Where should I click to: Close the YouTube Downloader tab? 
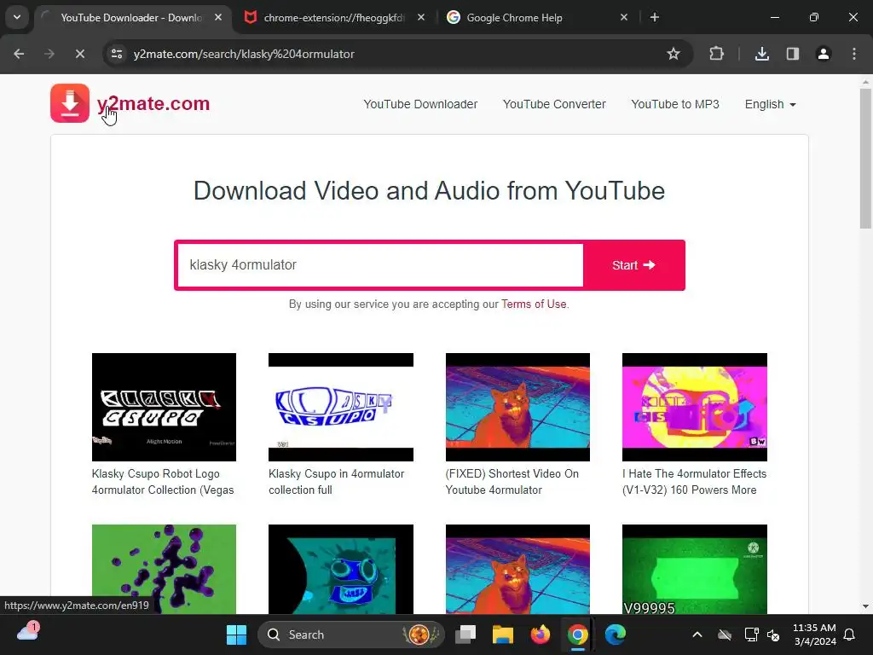tap(218, 17)
